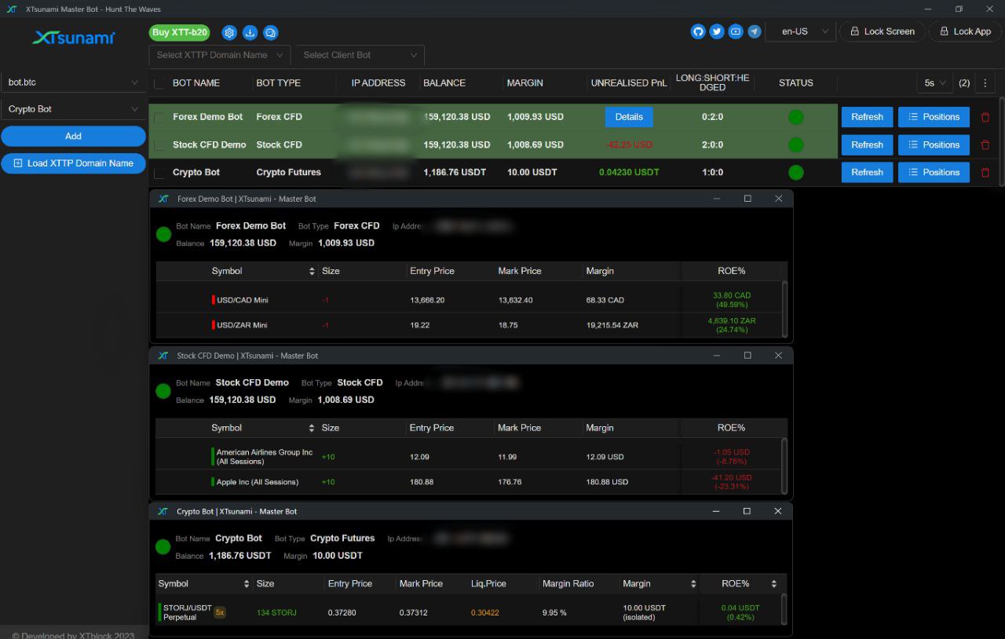Viewport: 1005px width, 639px height.
Task: Click the green status indicator for Crypto Bot
Action: 795,173
